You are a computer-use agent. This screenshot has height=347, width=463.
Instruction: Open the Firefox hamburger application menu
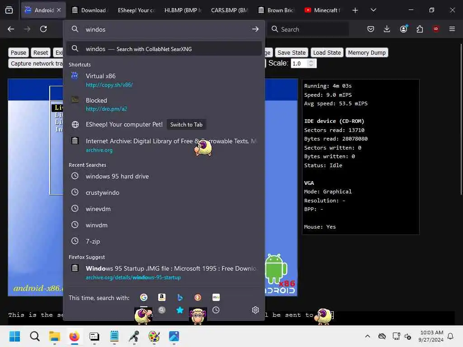pos(452,29)
